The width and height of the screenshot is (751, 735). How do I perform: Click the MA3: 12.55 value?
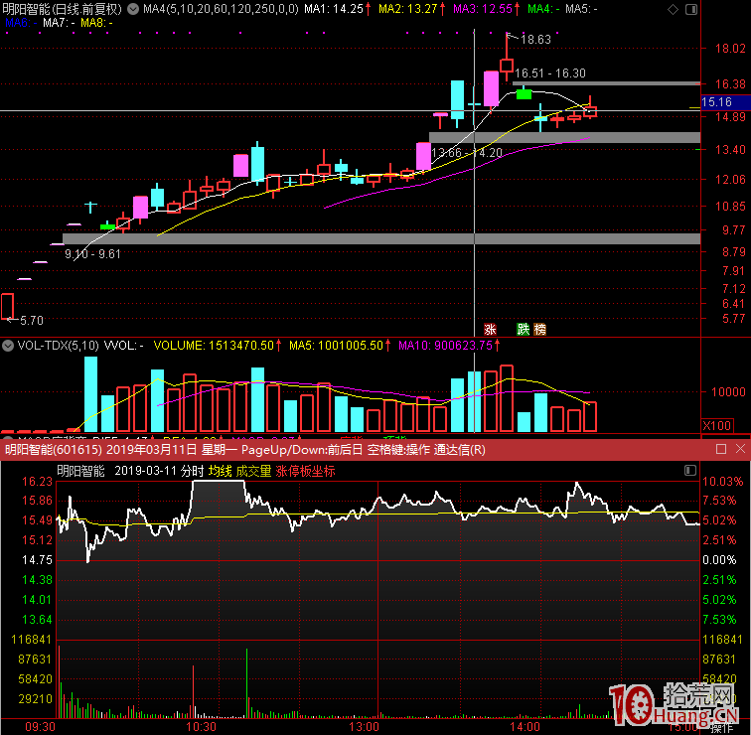click(486, 9)
